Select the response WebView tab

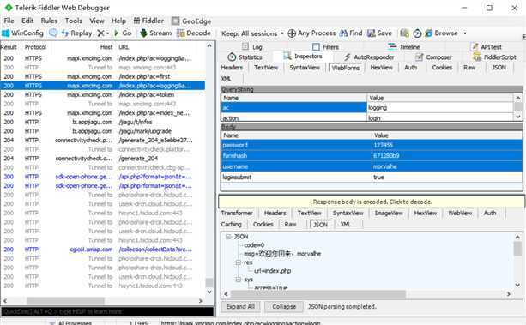(x=460, y=213)
